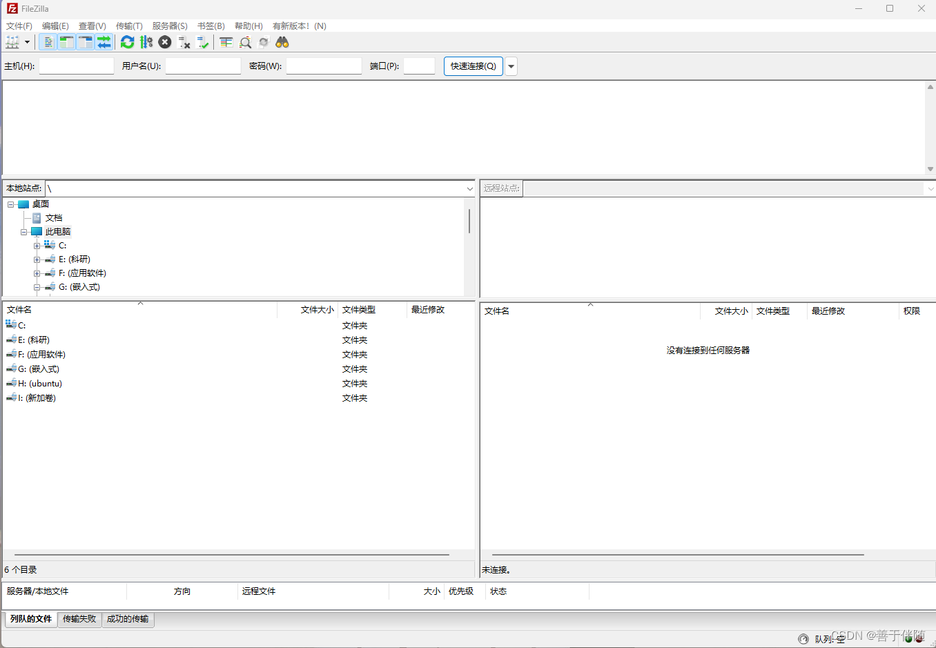
Task: Open the 书签(B) menu
Action: click(211, 26)
